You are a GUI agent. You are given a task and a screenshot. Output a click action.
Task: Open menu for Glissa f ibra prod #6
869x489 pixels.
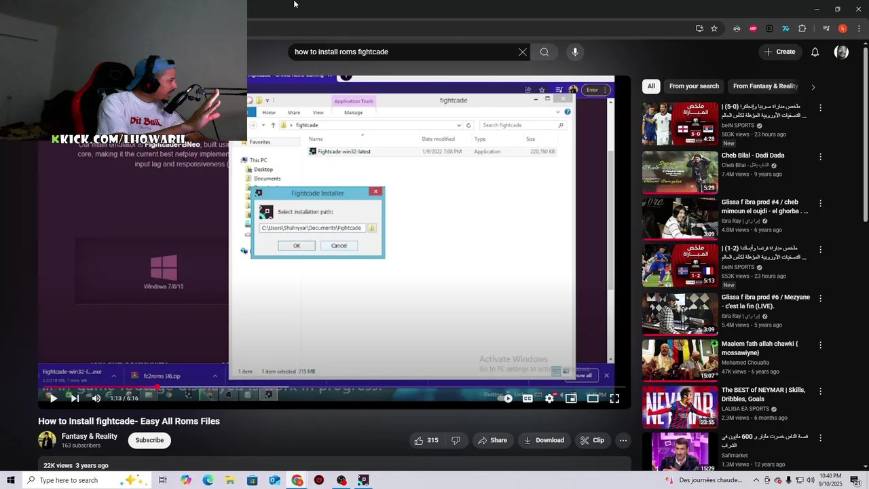tap(820, 298)
